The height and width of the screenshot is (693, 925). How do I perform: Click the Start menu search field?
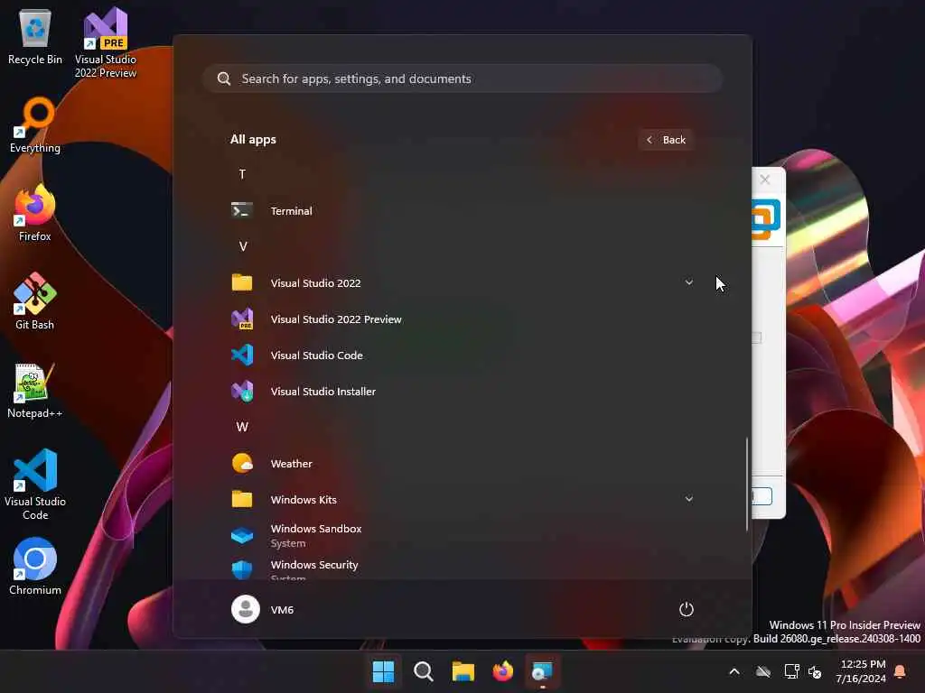[462, 79]
